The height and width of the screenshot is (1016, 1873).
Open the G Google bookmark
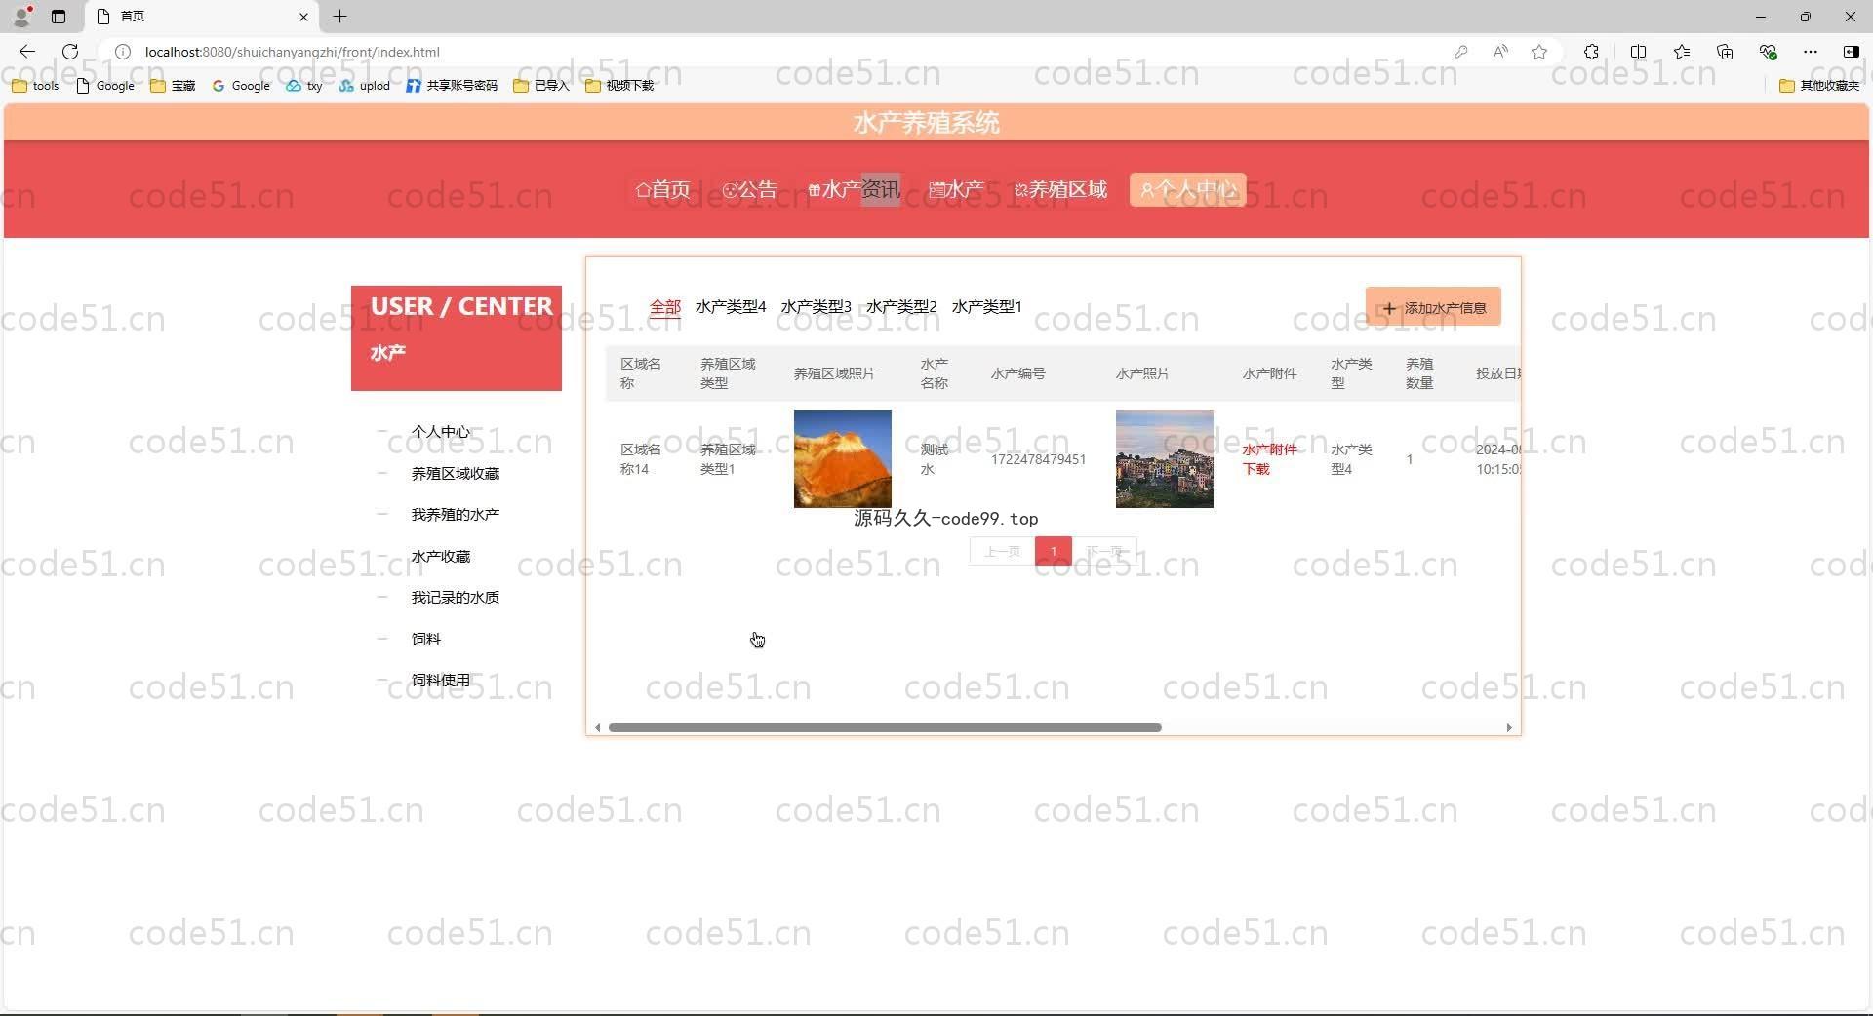click(241, 86)
